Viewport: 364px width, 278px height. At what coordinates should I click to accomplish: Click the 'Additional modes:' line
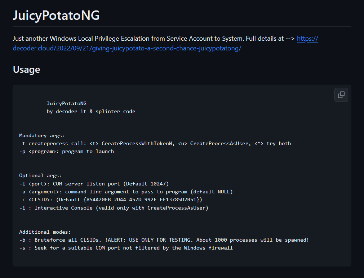click(x=45, y=232)
